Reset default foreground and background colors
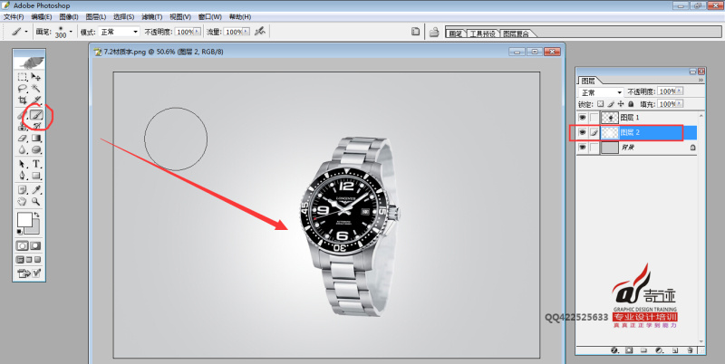725x364 pixels. point(19,231)
